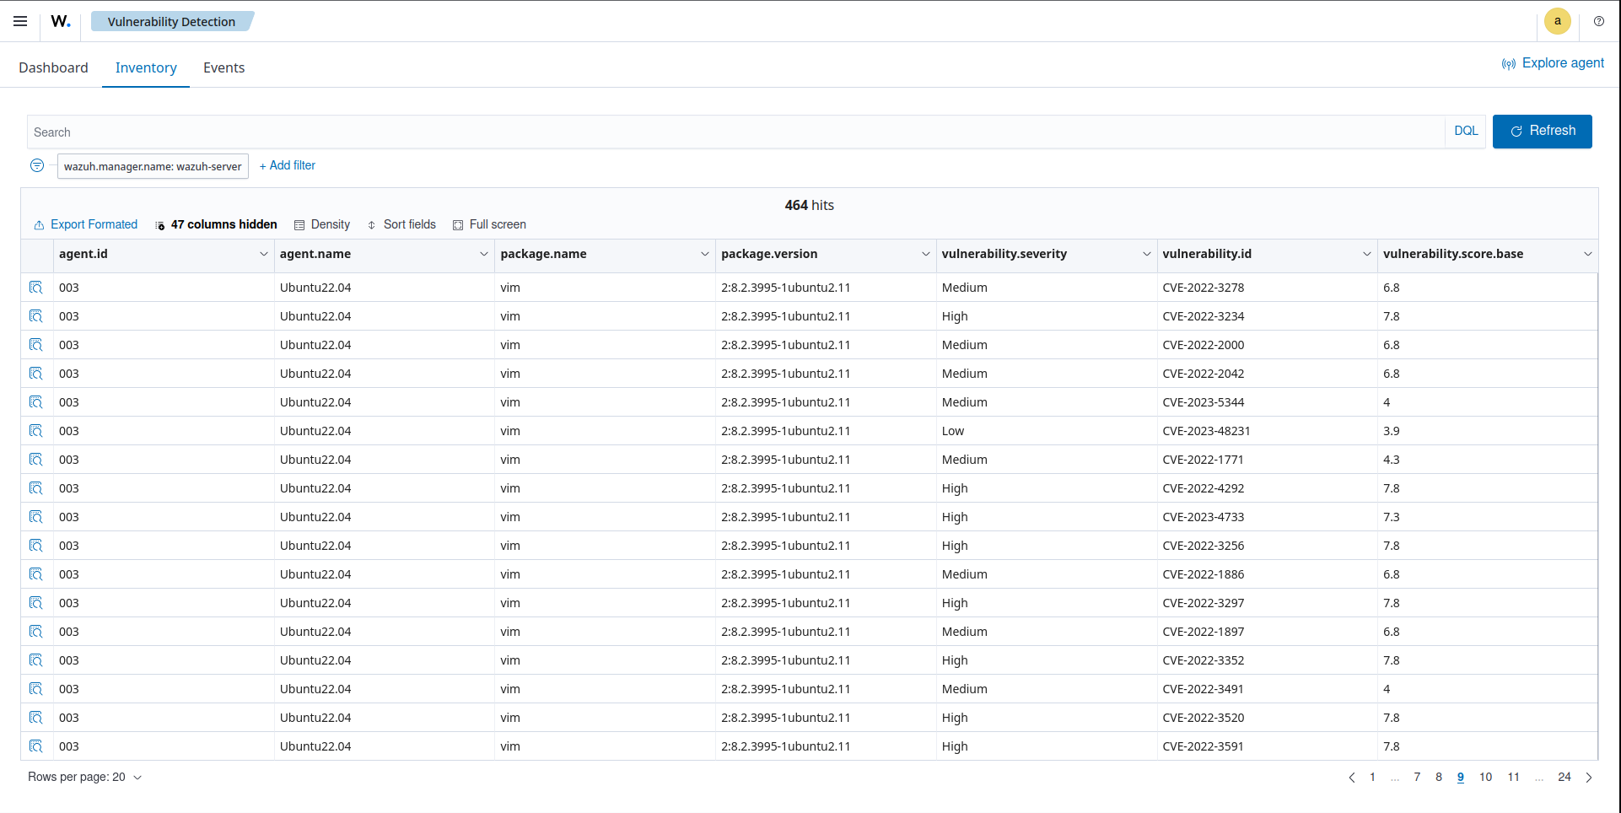Expand vulnerability.severity column options chevron
The height and width of the screenshot is (813, 1621).
(1146, 254)
